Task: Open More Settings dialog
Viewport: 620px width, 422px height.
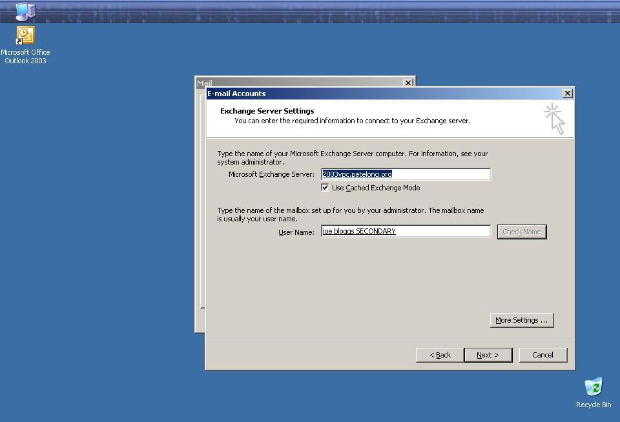Action: pyautogui.click(x=522, y=320)
